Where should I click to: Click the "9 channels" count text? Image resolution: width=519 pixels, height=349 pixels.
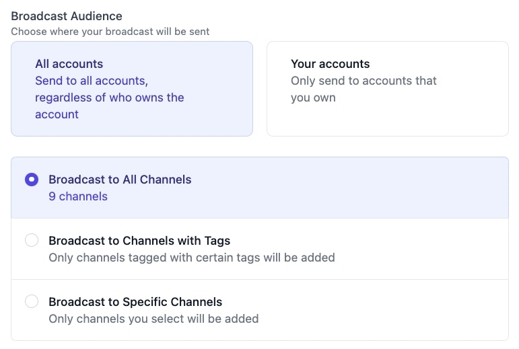[x=78, y=196]
